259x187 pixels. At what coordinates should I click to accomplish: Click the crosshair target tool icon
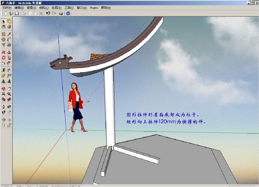[4, 120]
